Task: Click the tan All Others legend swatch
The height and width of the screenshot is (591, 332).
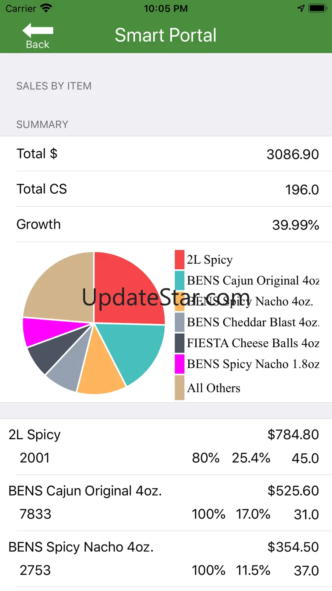Action: click(x=180, y=387)
